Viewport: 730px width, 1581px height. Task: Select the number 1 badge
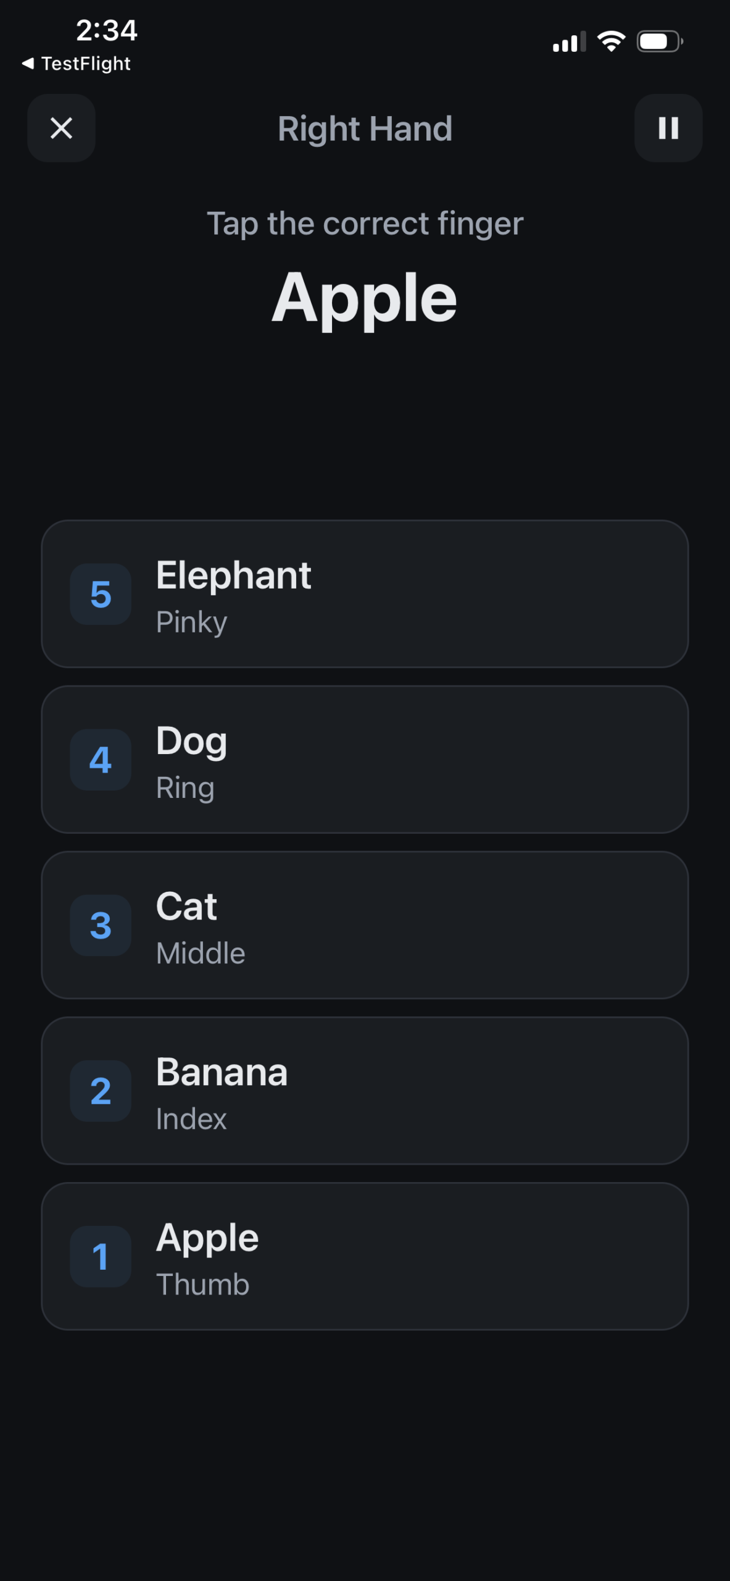[x=101, y=1257]
